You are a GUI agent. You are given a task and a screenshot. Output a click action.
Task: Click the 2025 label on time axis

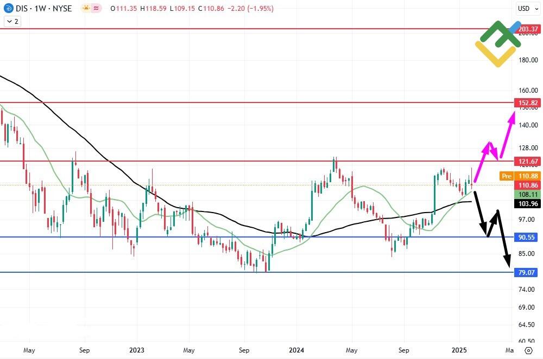(459, 350)
